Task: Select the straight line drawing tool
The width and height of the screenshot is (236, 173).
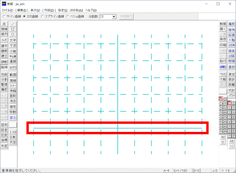Action: pyautogui.click(x=13, y=24)
